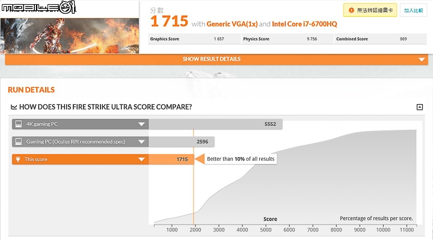Click the Combined Score label
This screenshot has height=240, width=433.
tap(352, 39)
